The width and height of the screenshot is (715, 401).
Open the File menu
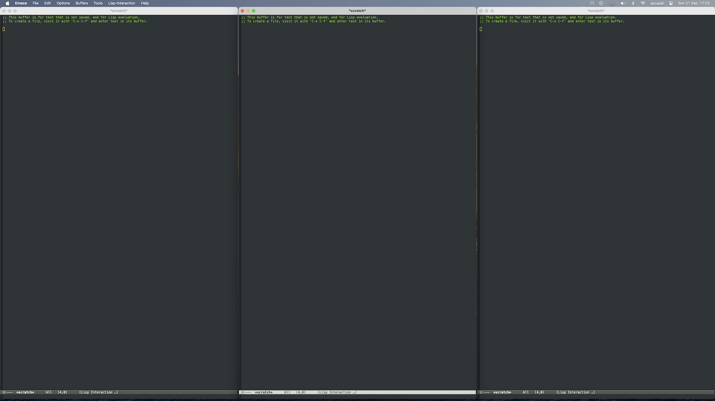tap(35, 3)
